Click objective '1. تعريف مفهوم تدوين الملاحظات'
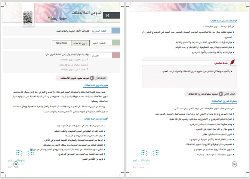Screen dimensions: 250x179 (x=74, y=60)
